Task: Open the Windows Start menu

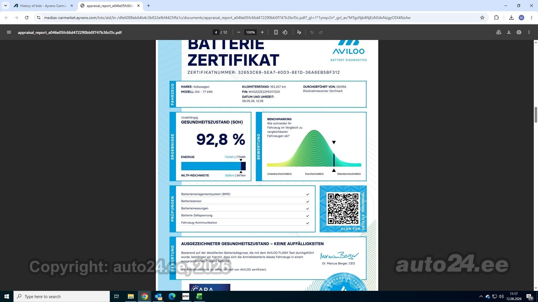Action: point(7,296)
